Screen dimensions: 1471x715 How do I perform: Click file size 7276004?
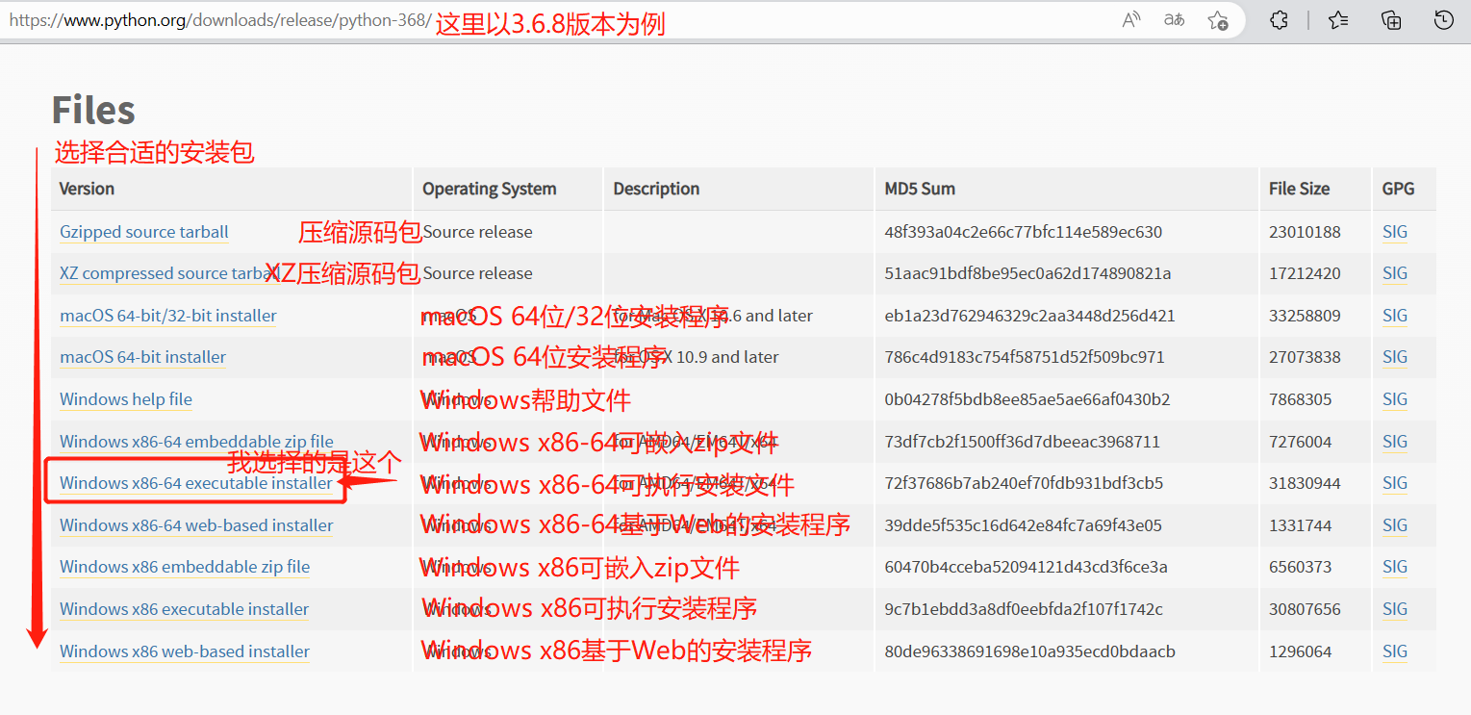[1301, 442]
